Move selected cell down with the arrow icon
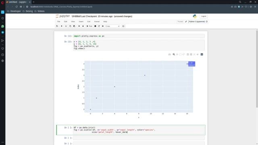The width and height of the screenshot is (258, 145). pyautogui.click(x=83, y=26)
